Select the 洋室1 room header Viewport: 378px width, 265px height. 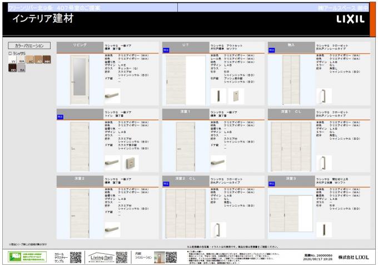186,114
